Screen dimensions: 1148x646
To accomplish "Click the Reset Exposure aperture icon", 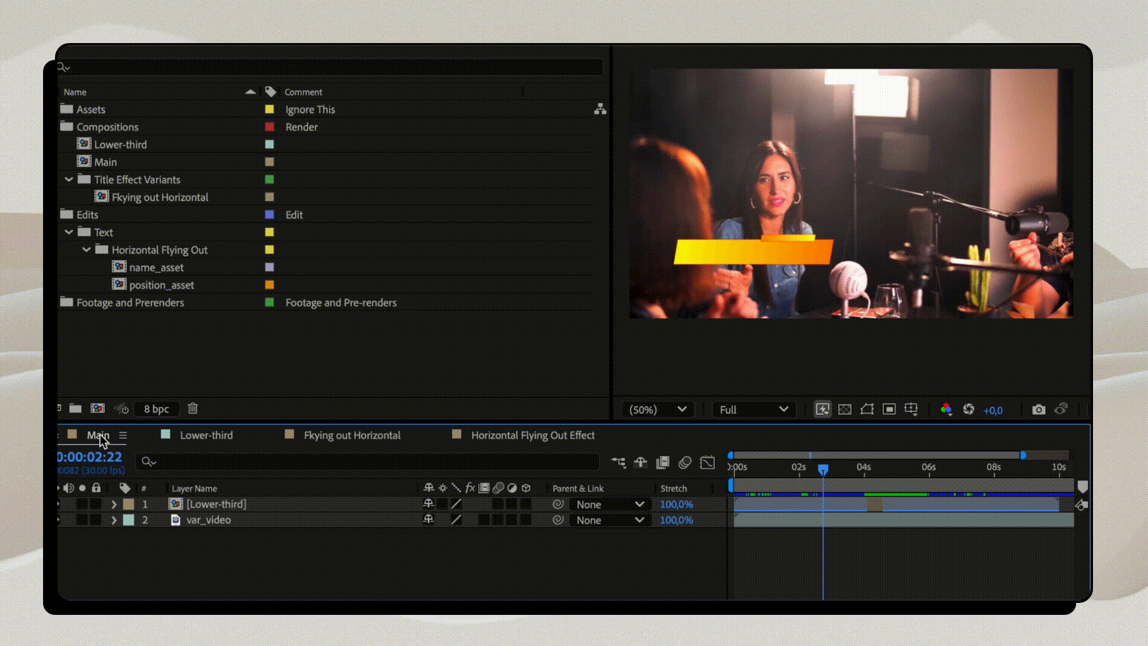I will click(969, 410).
